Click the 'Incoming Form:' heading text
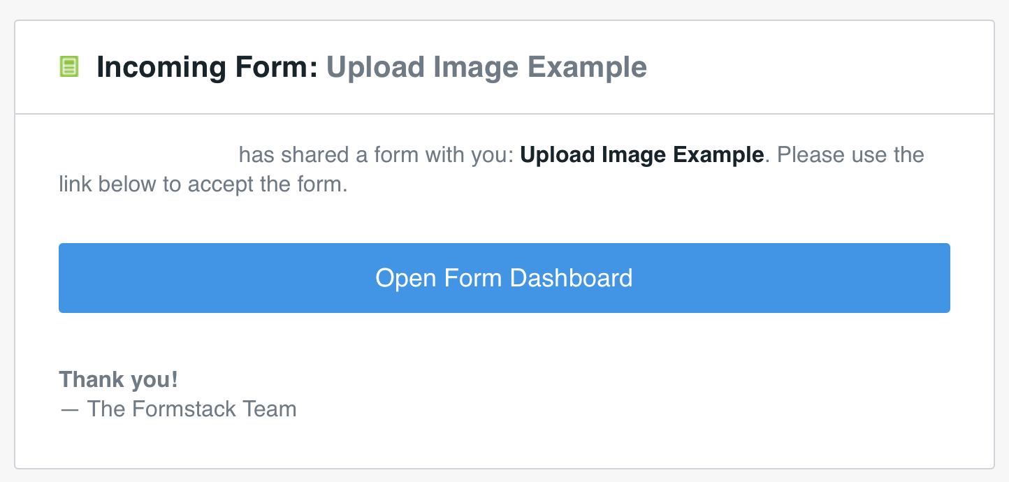1009x482 pixels. click(x=207, y=67)
